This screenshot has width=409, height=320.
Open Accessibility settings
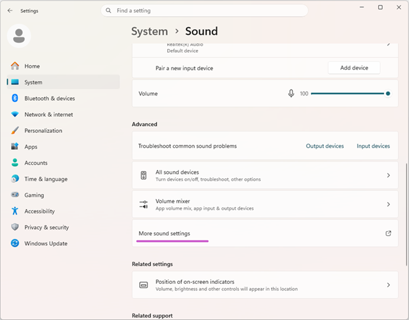(63, 211)
